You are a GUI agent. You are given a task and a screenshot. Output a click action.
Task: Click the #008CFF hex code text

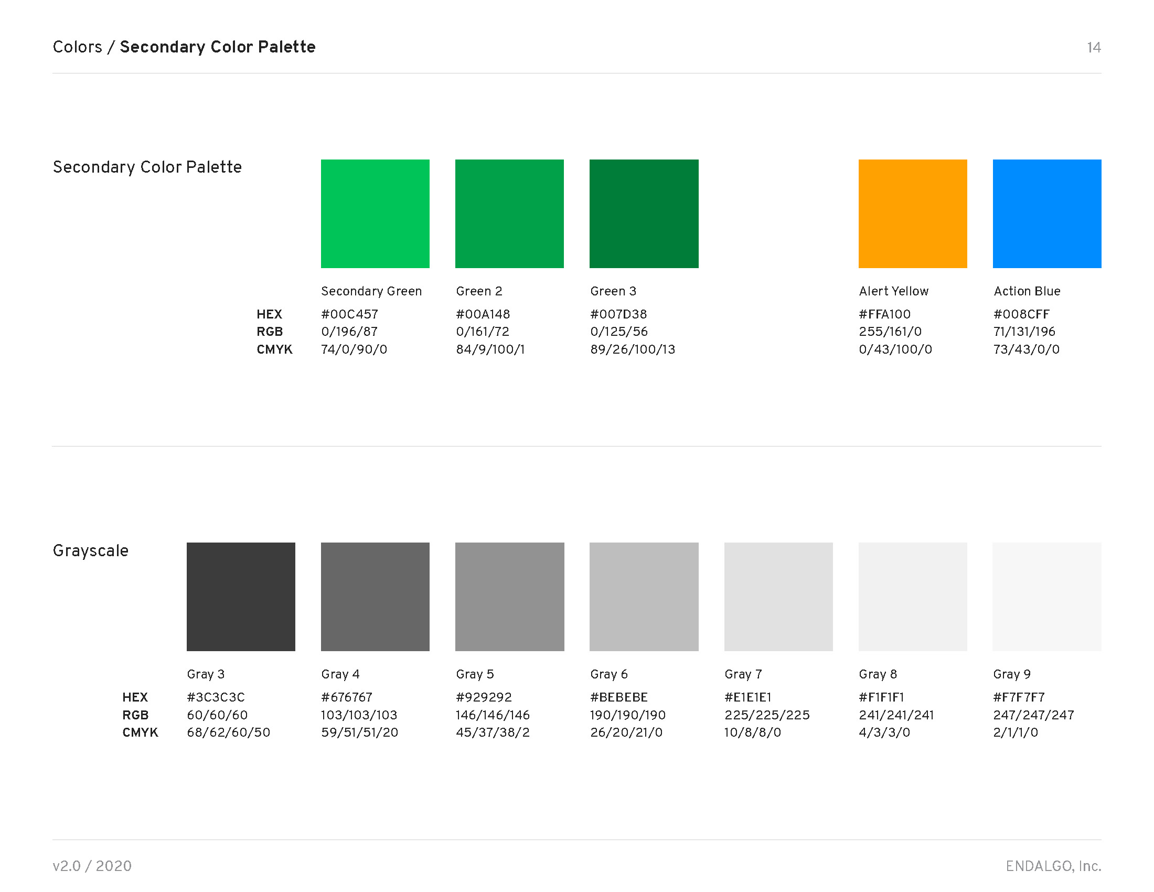(x=1021, y=314)
